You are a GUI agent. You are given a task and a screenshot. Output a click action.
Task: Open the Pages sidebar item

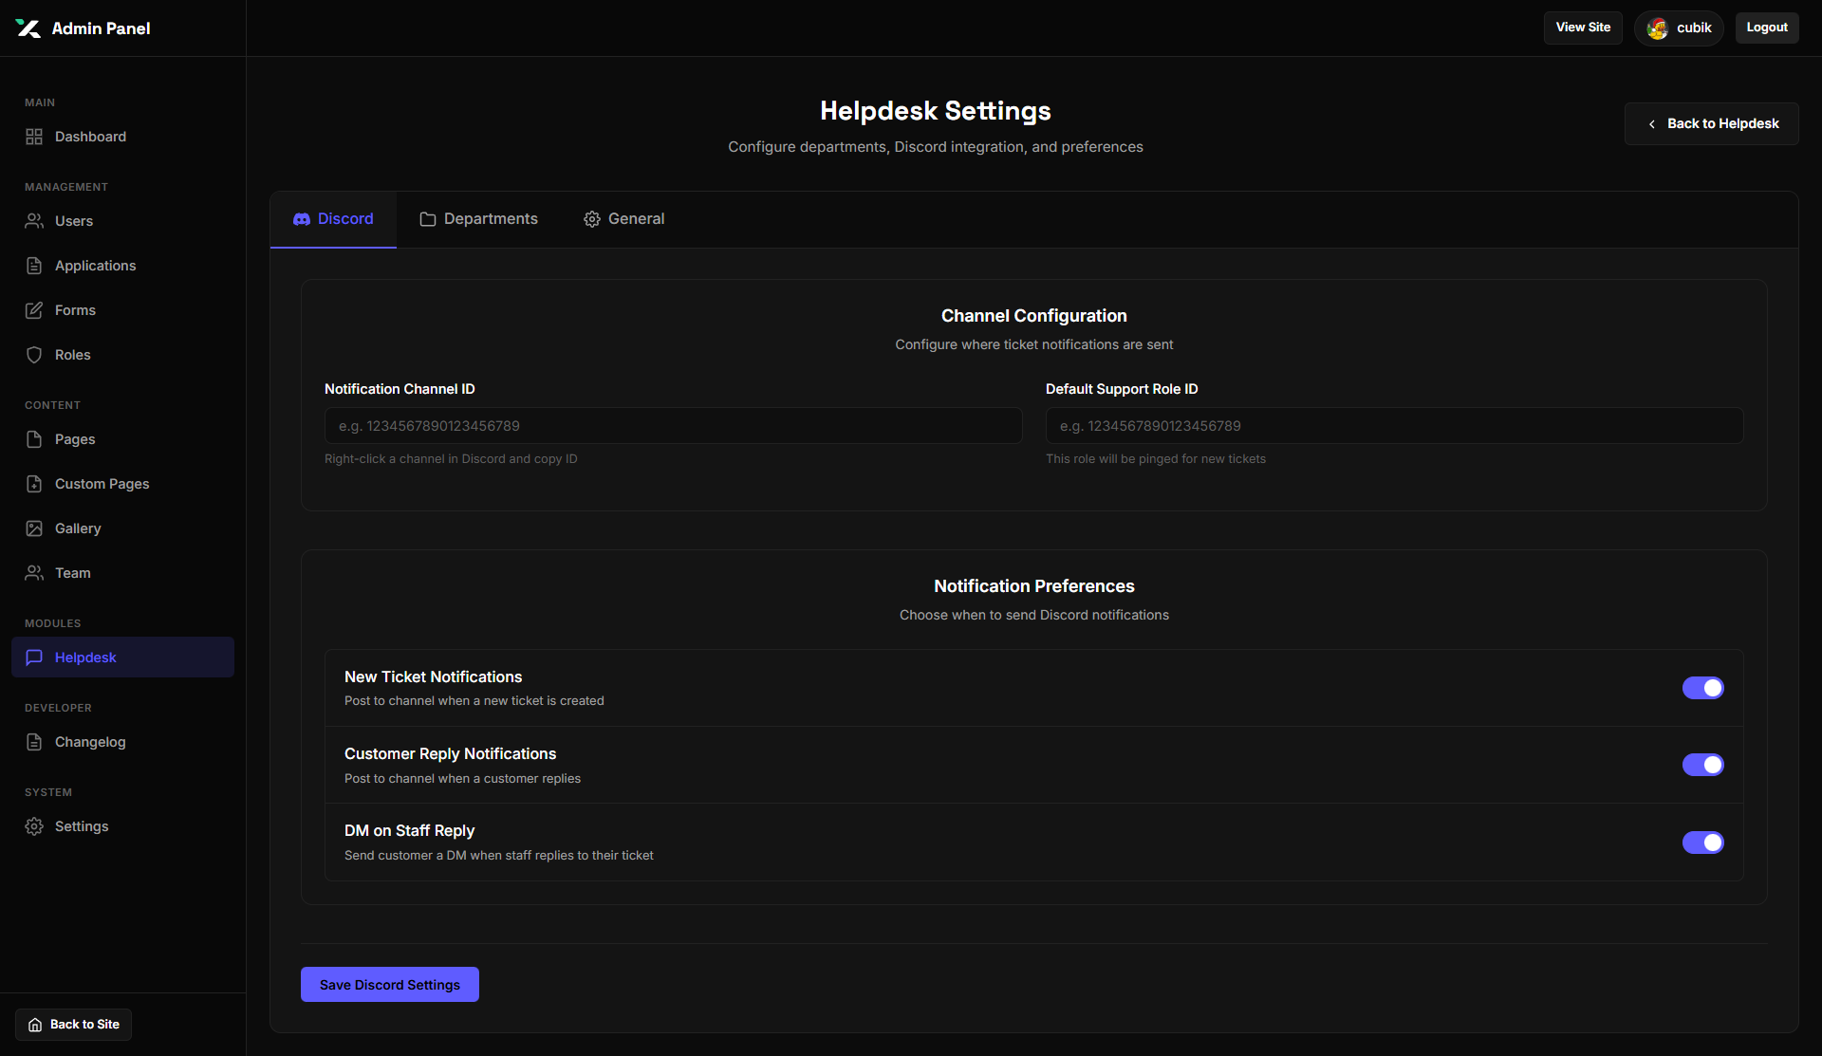coord(122,439)
